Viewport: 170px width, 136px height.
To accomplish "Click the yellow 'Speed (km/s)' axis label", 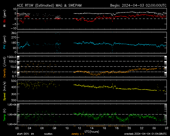I will (5, 91).
